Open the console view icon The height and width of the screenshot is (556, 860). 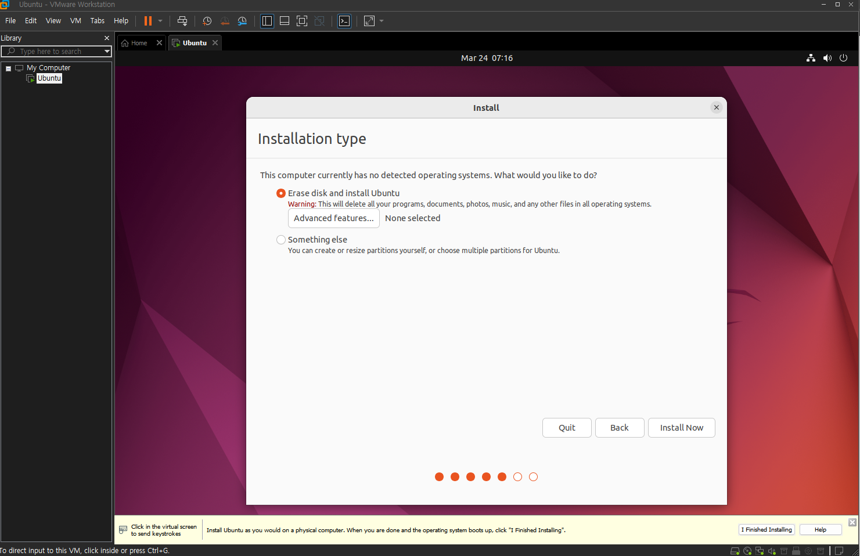pos(344,21)
